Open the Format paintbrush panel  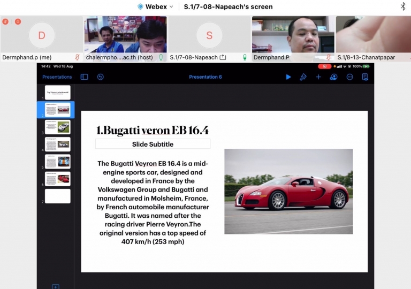coord(303,77)
